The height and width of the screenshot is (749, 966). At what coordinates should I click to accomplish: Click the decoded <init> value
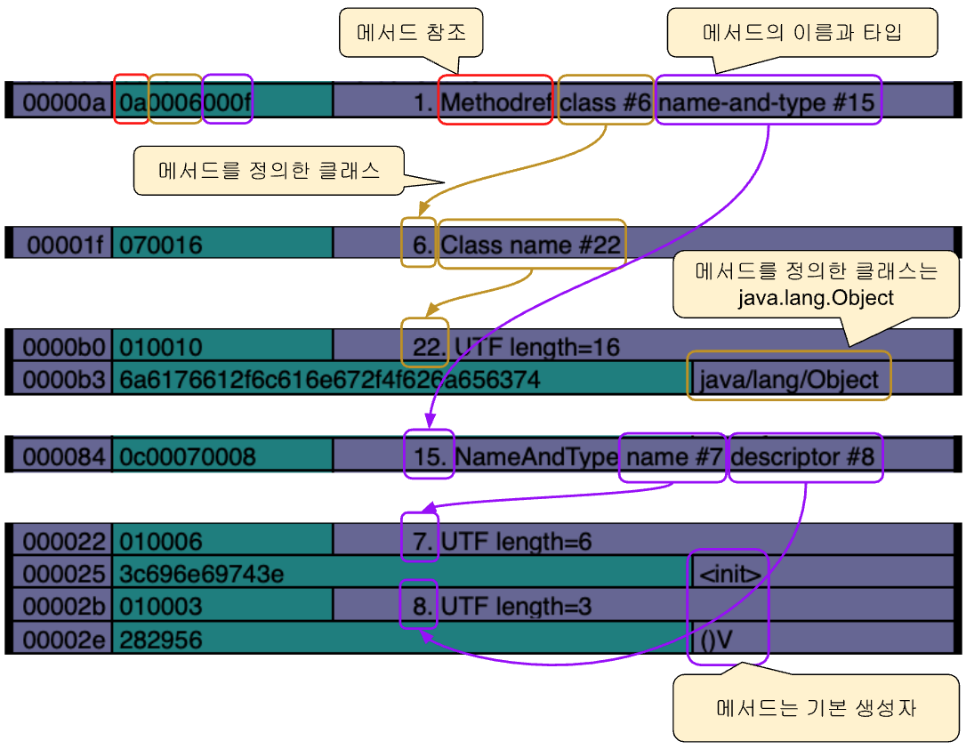[730, 574]
